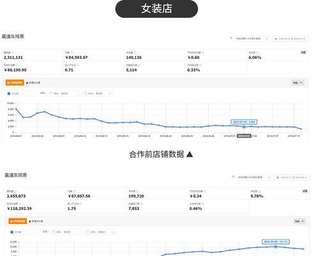Click the help icon above ¥84,593.97
This screenshot has height=256, width=313.
(72, 52)
